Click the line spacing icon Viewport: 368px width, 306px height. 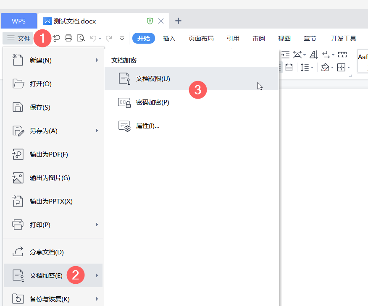coord(305,68)
